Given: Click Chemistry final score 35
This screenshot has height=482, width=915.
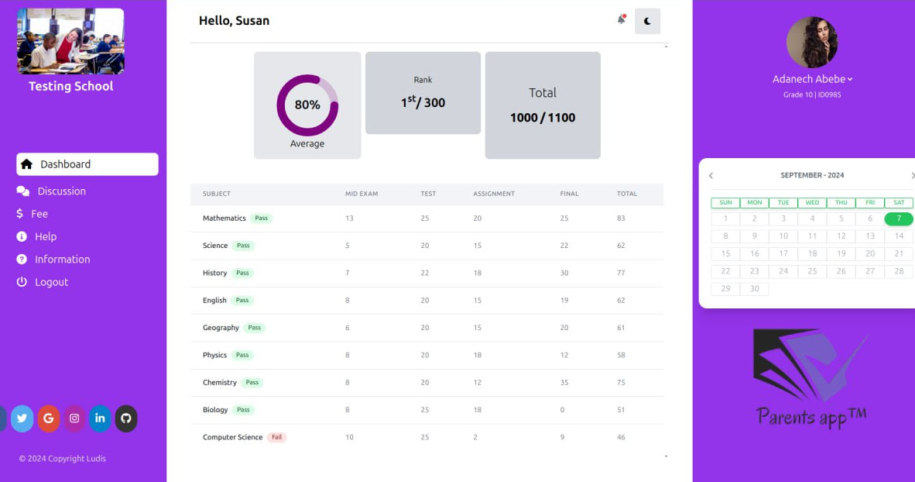Looking at the screenshot, I should pyautogui.click(x=564, y=383).
